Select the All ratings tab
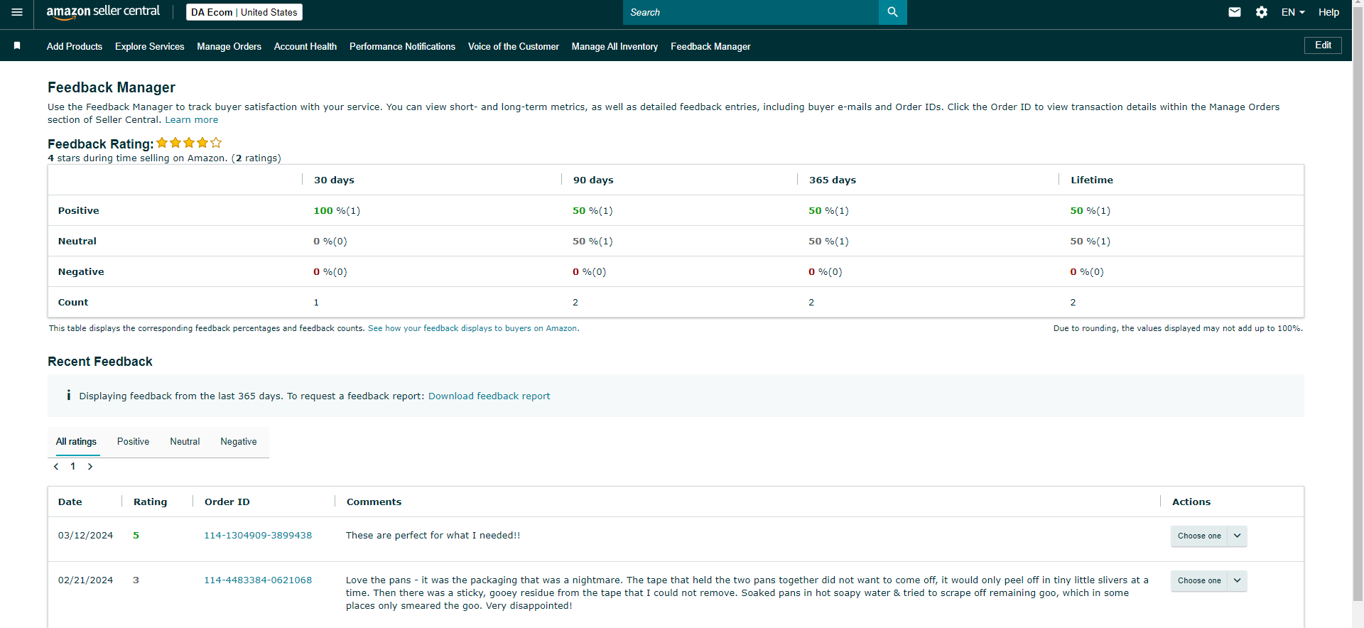 pos(76,441)
